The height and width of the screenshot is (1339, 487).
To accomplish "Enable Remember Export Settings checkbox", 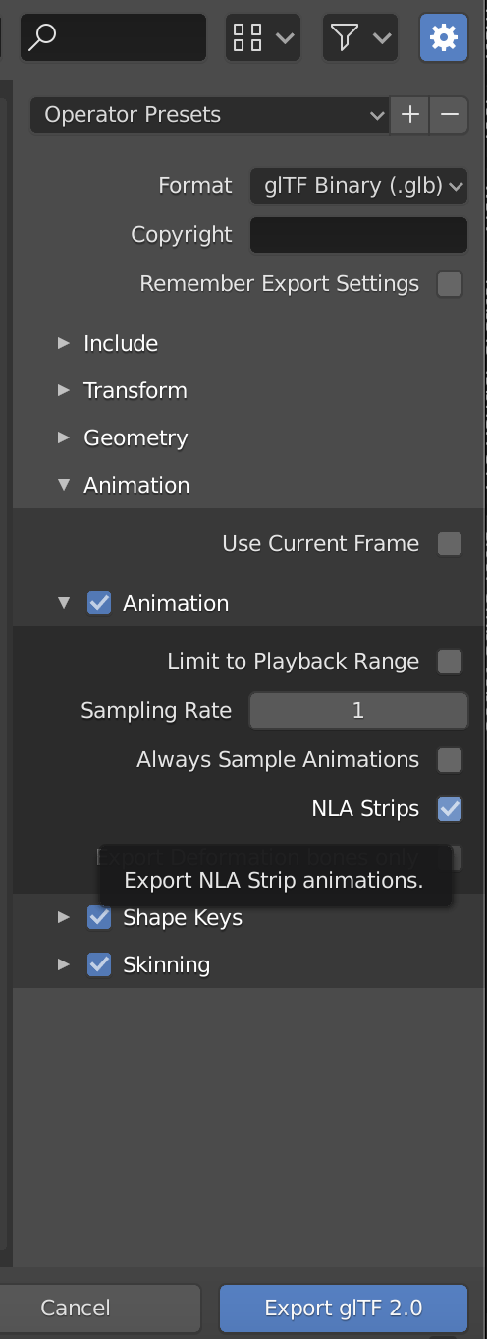I will [450, 284].
